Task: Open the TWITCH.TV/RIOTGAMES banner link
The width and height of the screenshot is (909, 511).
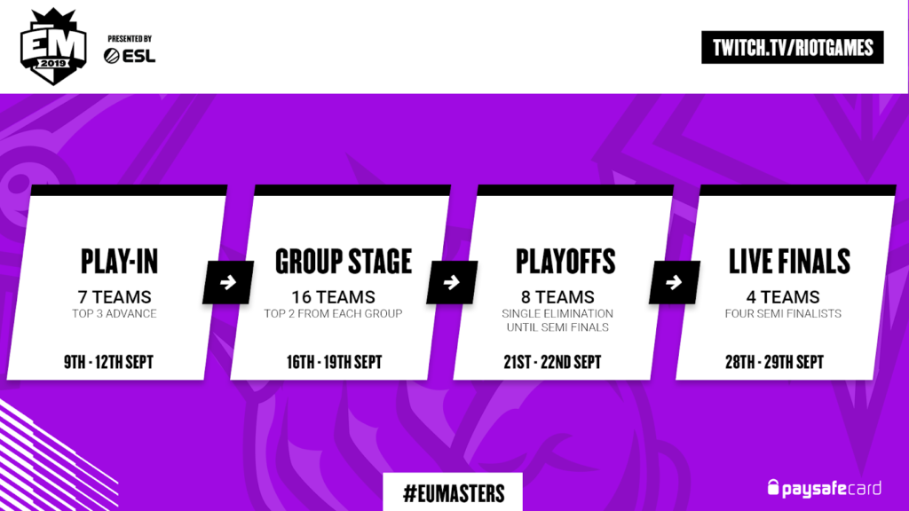Action: [793, 48]
